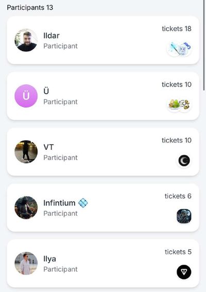Click Infintium's astronaut gift icon
Screen dimensions: 206x292
tap(184, 216)
